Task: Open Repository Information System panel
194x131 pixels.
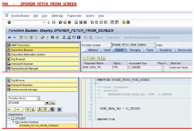Action: point(43,54)
